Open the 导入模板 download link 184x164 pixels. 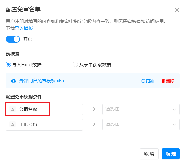click(24, 28)
